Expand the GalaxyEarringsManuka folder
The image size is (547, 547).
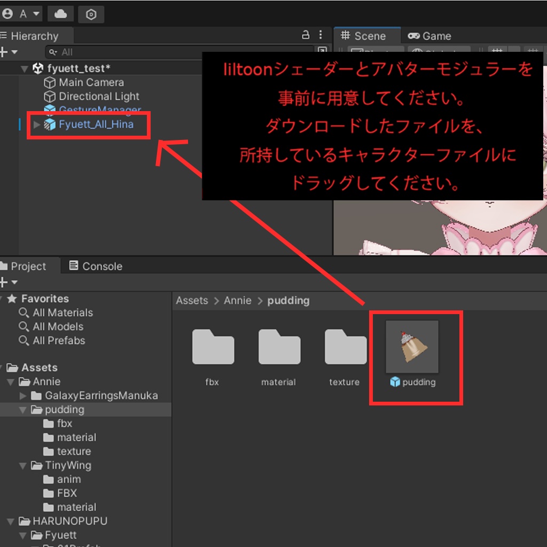pyautogui.click(x=22, y=396)
